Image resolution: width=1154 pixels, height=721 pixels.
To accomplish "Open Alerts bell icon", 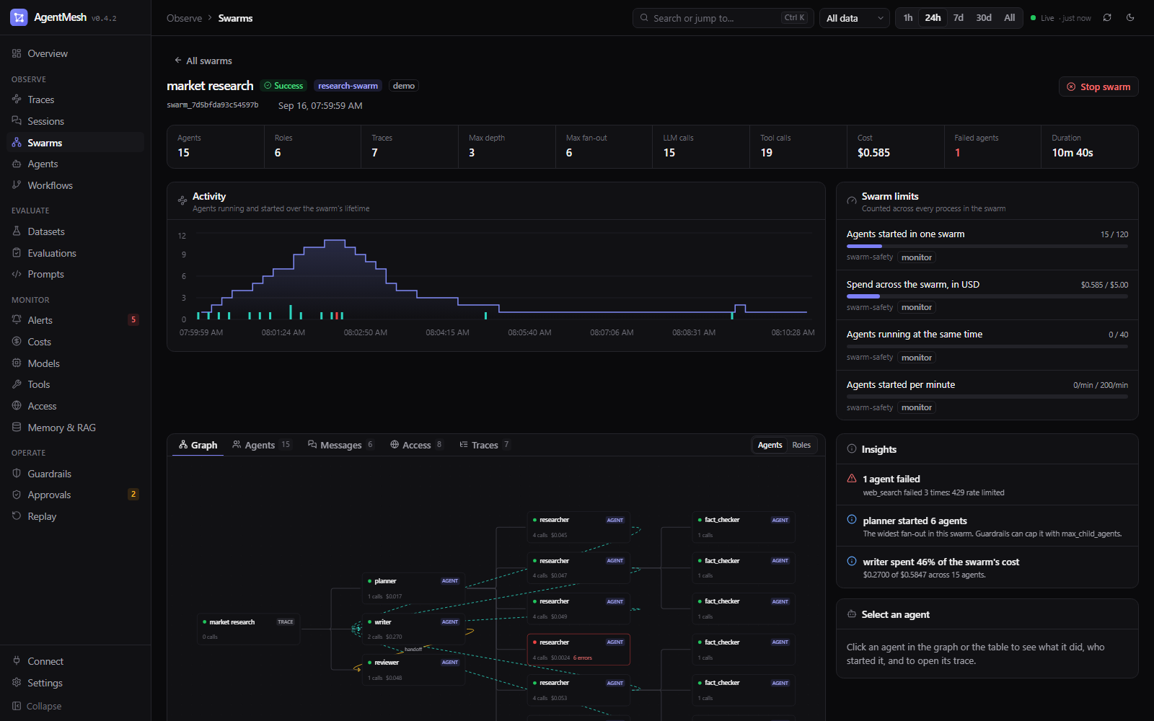I will click(x=17, y=320).
